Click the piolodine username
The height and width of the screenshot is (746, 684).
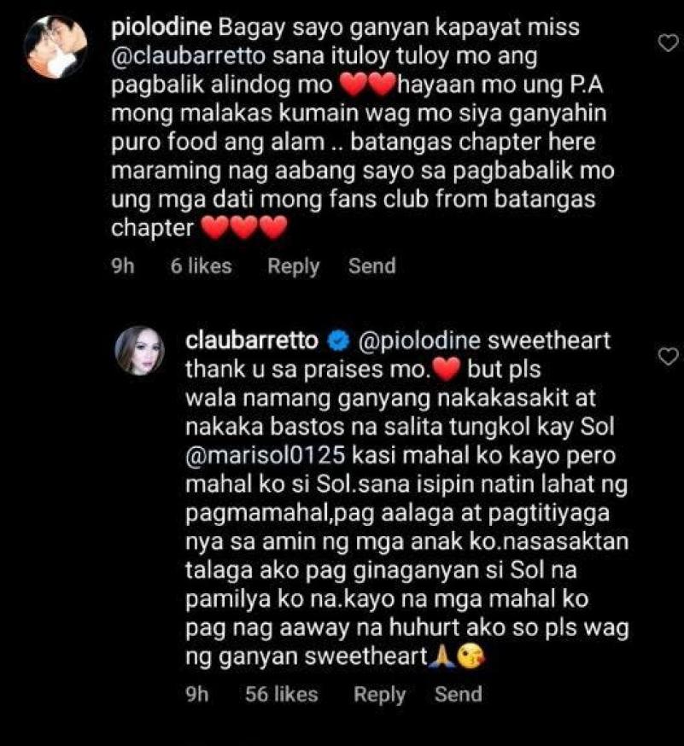point(161,27)
